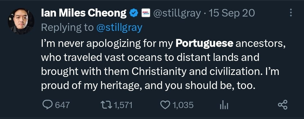Click the display name Ian Miles Cheong
Screen dimensions: 304x119
pos(84,13)
